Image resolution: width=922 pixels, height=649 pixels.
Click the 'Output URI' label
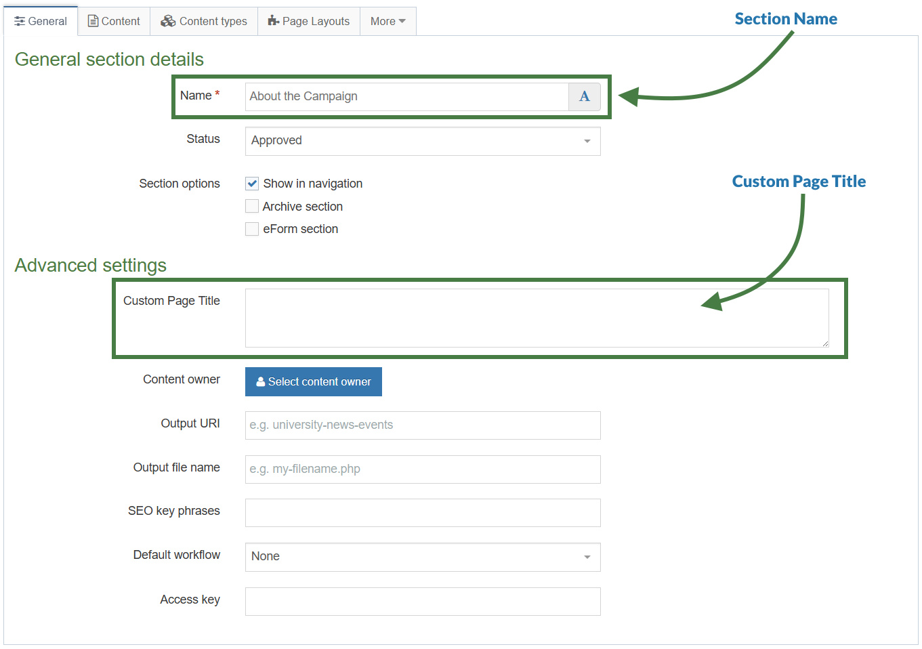pos(190,423)
